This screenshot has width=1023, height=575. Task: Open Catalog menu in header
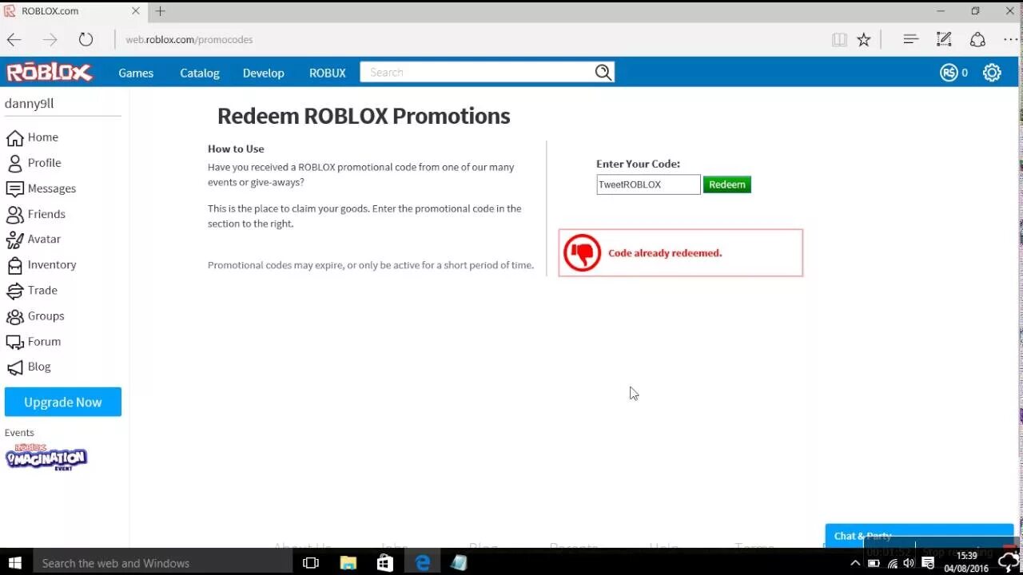[x=200, y=73]
